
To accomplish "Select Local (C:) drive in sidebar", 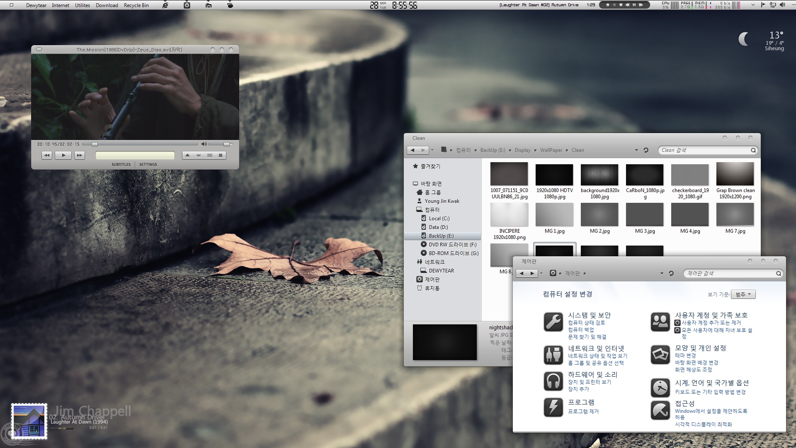I will (439, 219).
